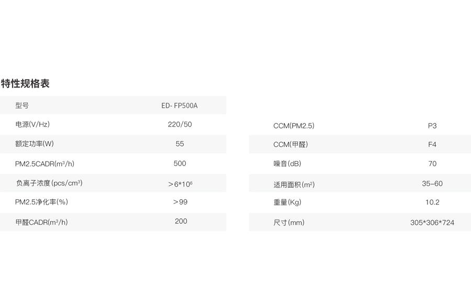Select the P3 rating value
This screenshot has height=308, width=471.
click(432, 126)
